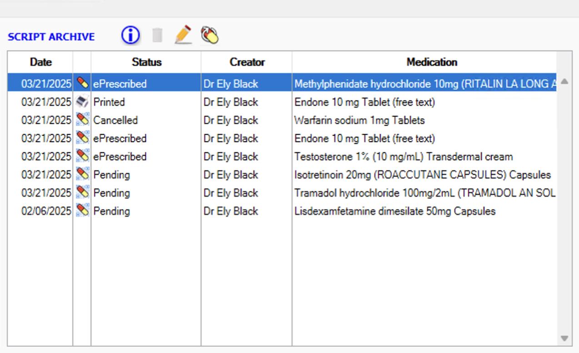Image resolution: width=579 pixels, height=353 pixels.
Task: Click the pill re-prescribe toolbar icon
Action: [209, 34]
